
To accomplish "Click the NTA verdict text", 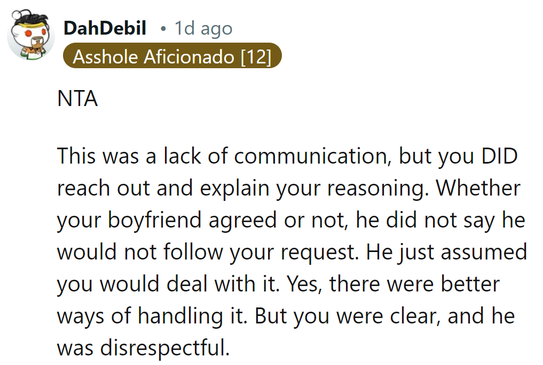I will pyautogui.click(x=77, y=99).
